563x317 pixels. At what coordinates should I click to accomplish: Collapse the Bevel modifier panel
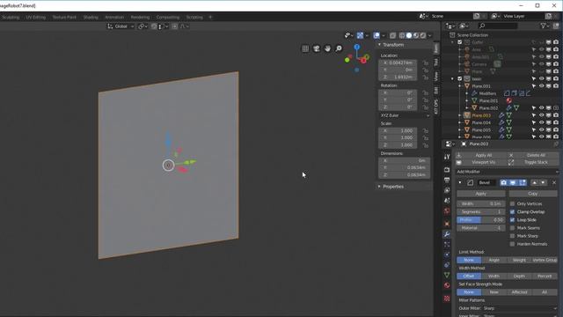(460, 182)
